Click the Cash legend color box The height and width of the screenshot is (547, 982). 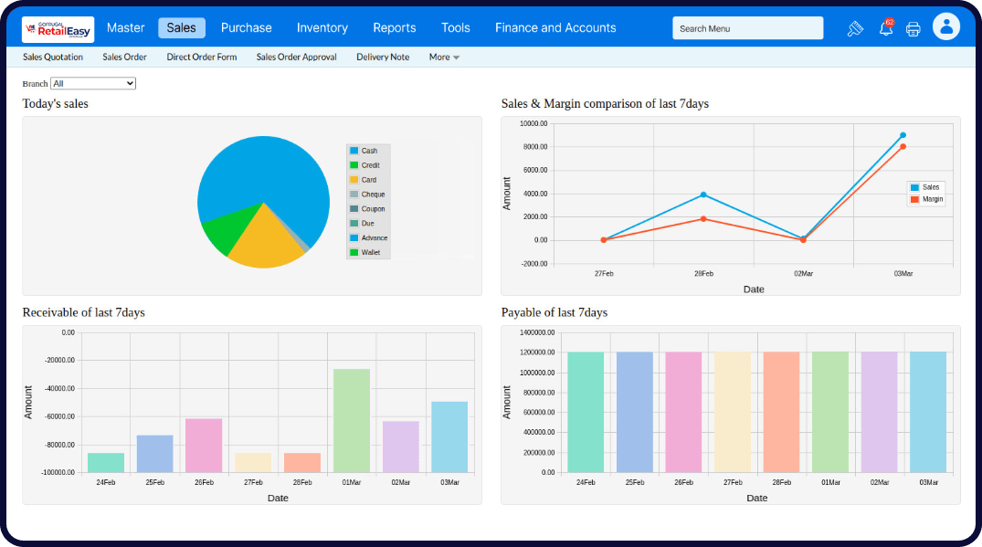pyautogui.click(x=354, y=151)
